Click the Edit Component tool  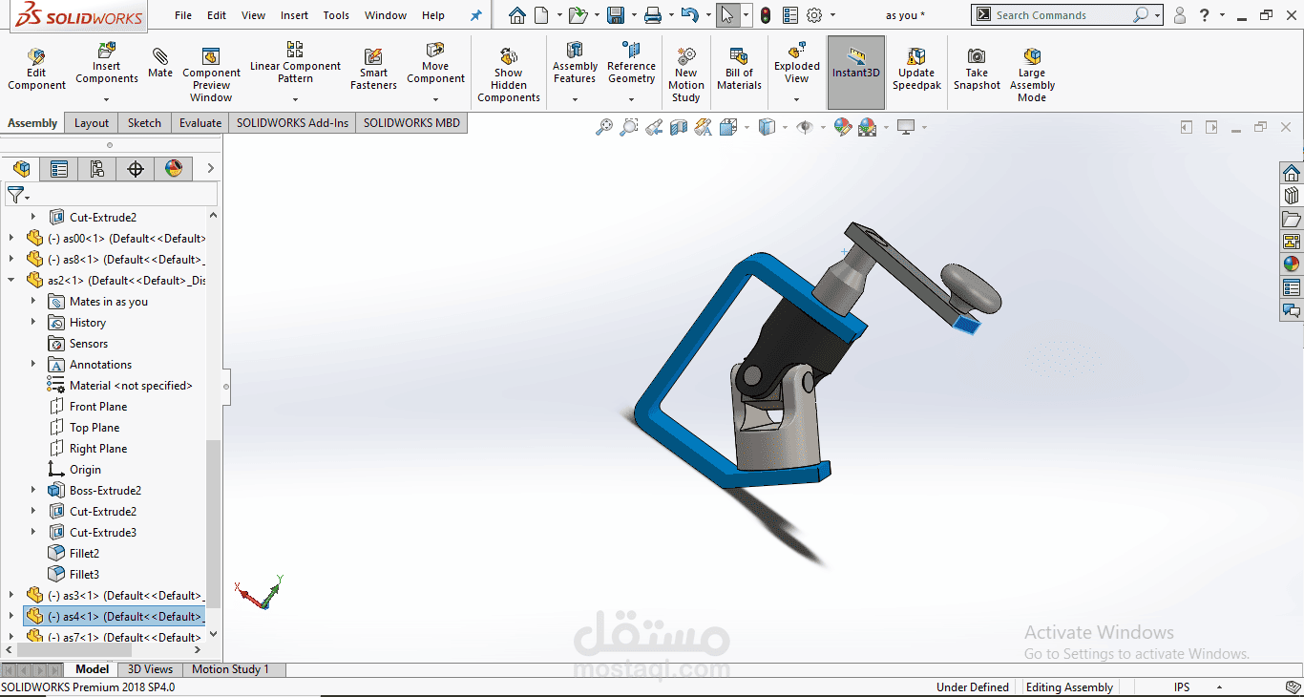point(36,70)
